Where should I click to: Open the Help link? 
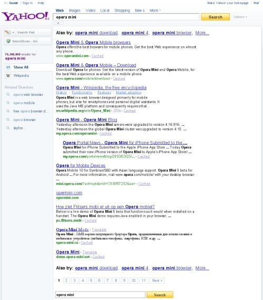[x=41, y=3]
